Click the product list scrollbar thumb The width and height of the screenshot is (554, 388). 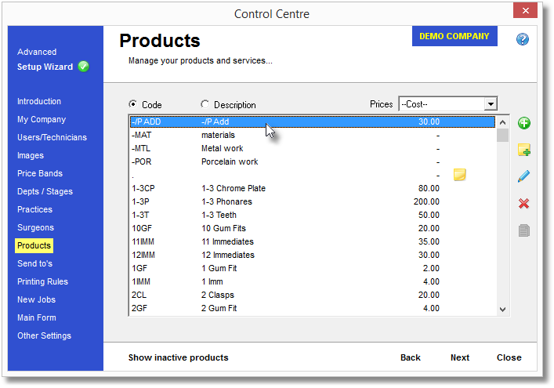[x=503, y=136]
